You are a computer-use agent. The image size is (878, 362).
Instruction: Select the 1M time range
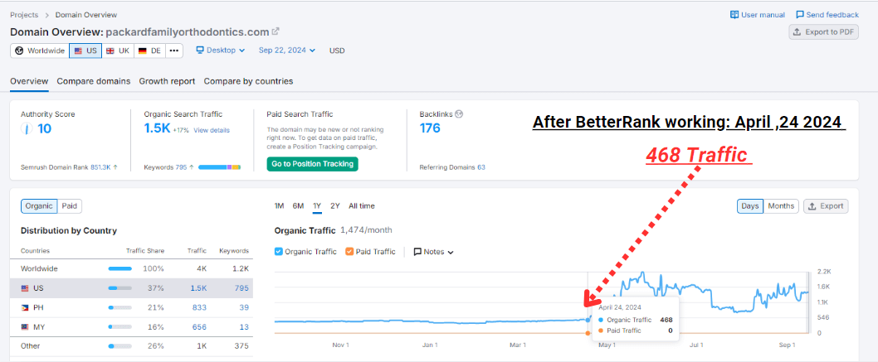pos(280,206)
